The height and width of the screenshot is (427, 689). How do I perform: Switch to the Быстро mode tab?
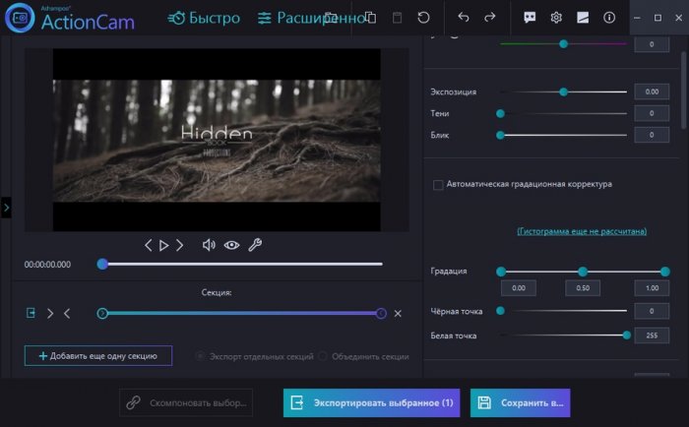pos(204,18)
